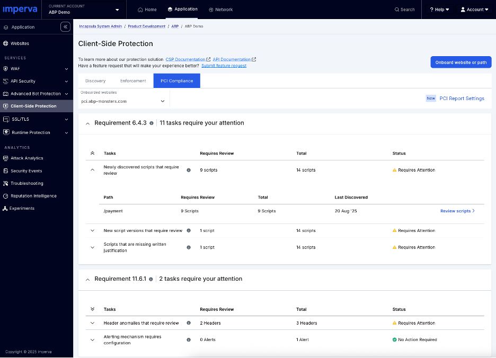The height and width of the screenshot is (358, 496).
Task: Collapse all tasks in Requirement 6.4.3 table
Action: pos(93,154)
